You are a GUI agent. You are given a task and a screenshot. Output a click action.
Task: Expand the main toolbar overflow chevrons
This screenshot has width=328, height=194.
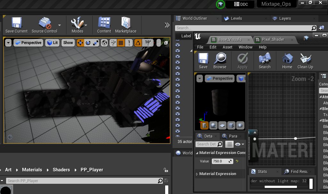(167, 25)
